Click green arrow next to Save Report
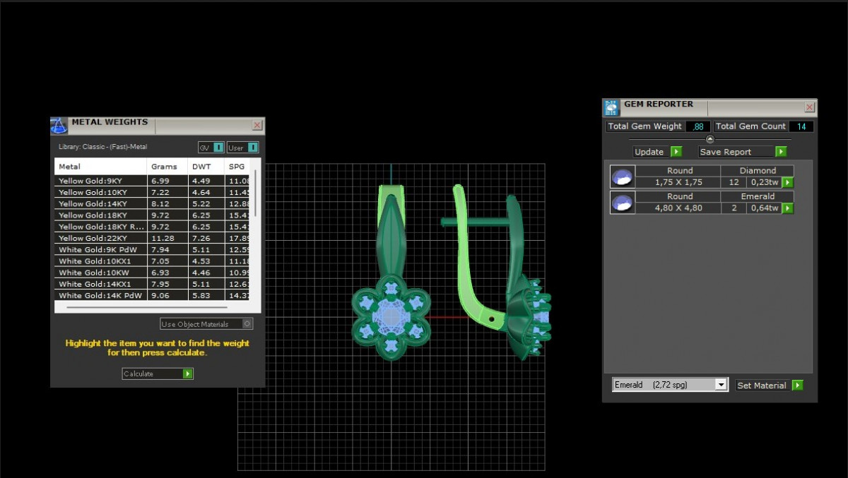The width and height of the screenshot is (848, 478). [x=780, y=152]
